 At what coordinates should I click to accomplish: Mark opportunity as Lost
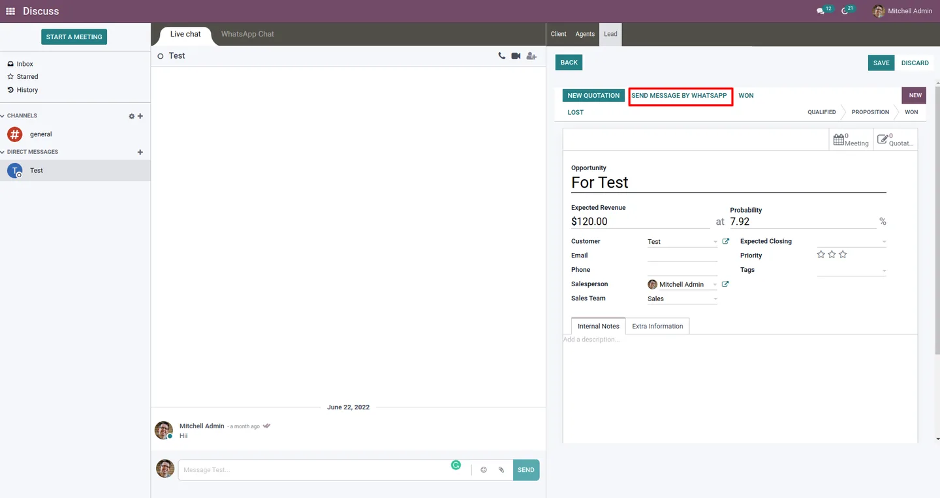[x=575, y=113]
